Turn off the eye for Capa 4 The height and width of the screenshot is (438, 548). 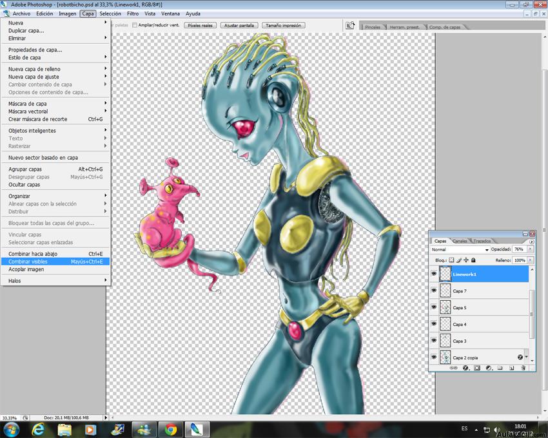[434, 324]
